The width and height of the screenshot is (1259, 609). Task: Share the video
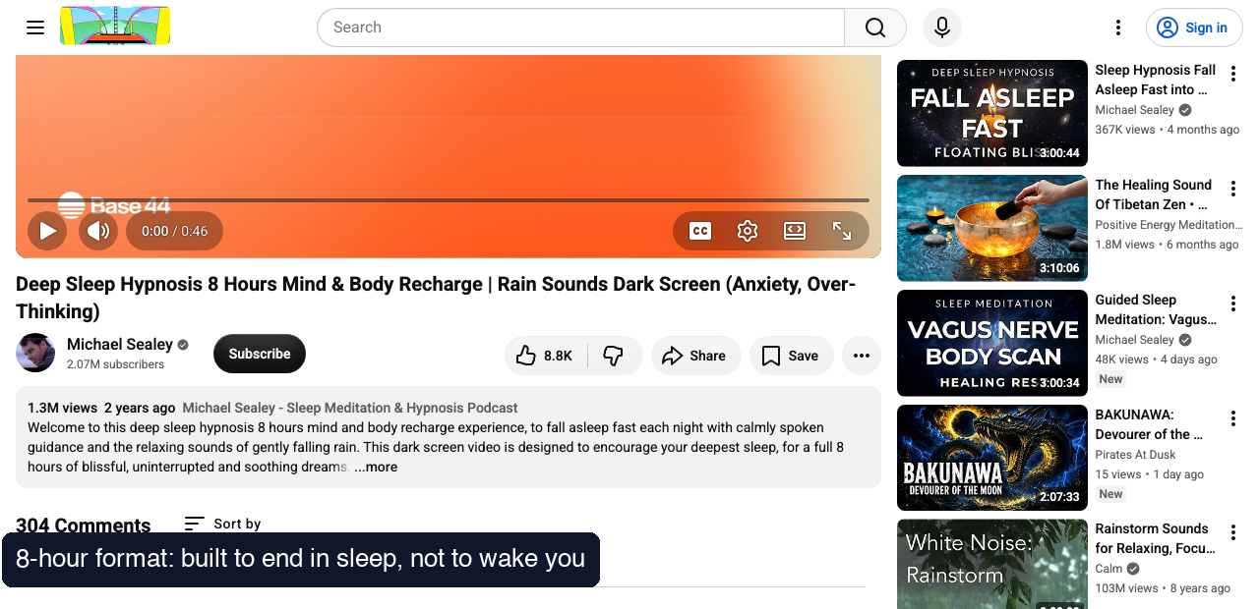pos(694,356)
